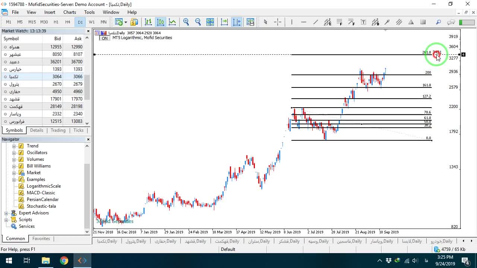Select the parallel lines pitchfork tool
This screenshot has width=477, height=268.
(399, 22)
